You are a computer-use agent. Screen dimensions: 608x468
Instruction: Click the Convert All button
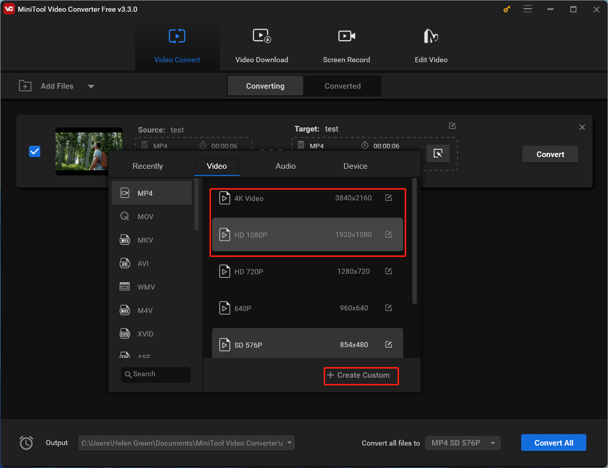[x=553, y=443]
